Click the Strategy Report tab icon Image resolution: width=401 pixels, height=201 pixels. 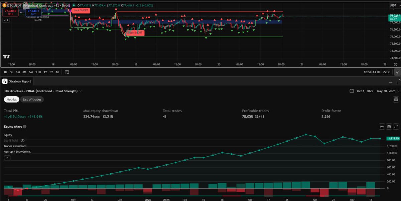click(x=5, y=81)
